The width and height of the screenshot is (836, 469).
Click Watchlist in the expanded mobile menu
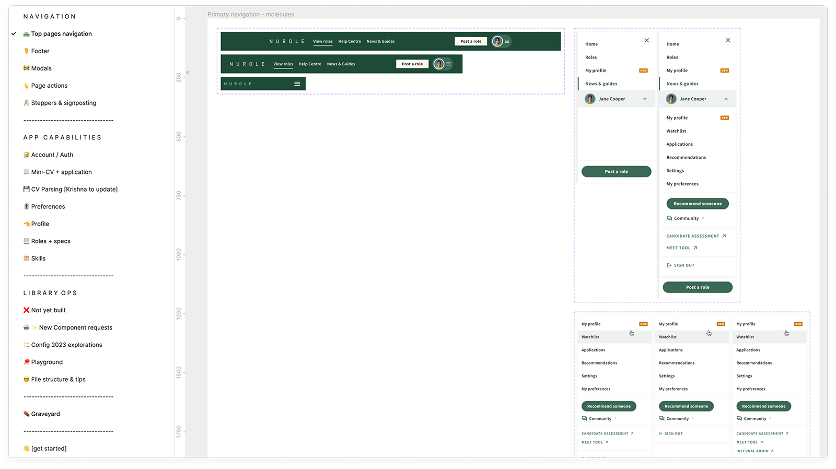676,131
